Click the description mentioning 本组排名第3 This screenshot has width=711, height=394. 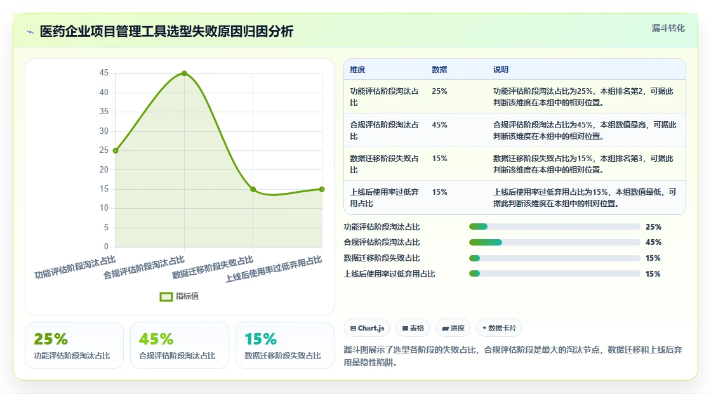pos(583,164)
